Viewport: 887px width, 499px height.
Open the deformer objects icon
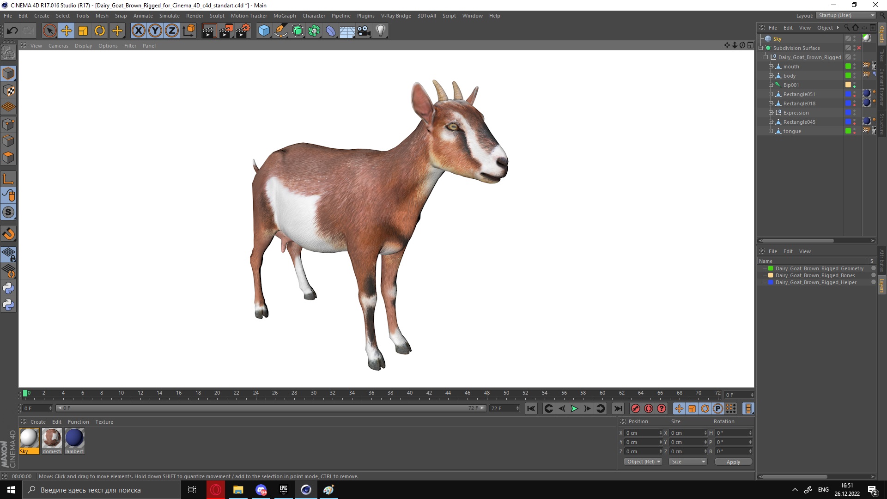click(x=331, y=31)
